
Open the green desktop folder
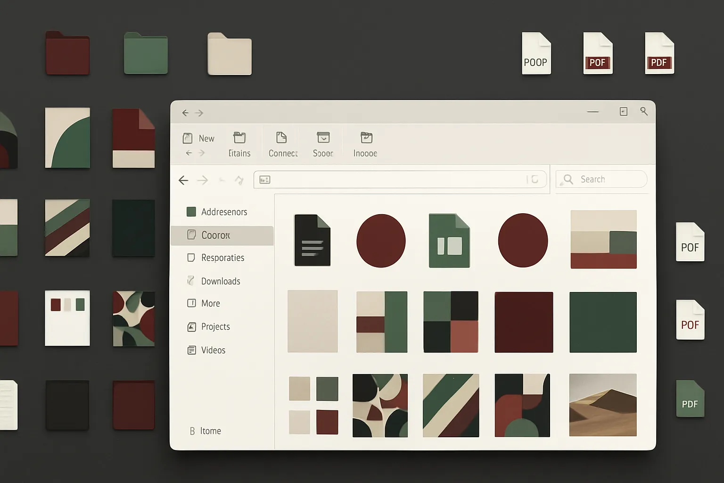tap(146, 53)
